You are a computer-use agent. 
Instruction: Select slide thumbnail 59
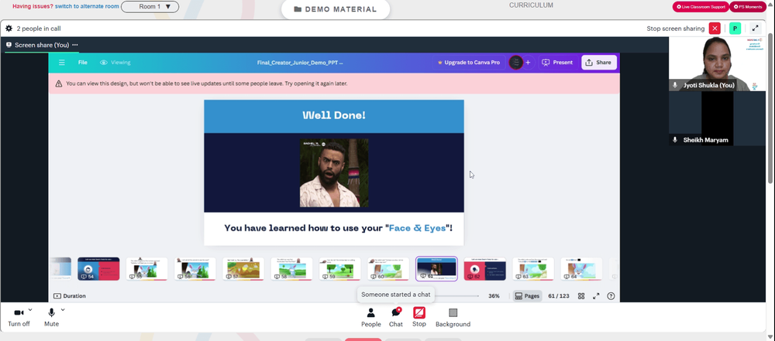339,269
